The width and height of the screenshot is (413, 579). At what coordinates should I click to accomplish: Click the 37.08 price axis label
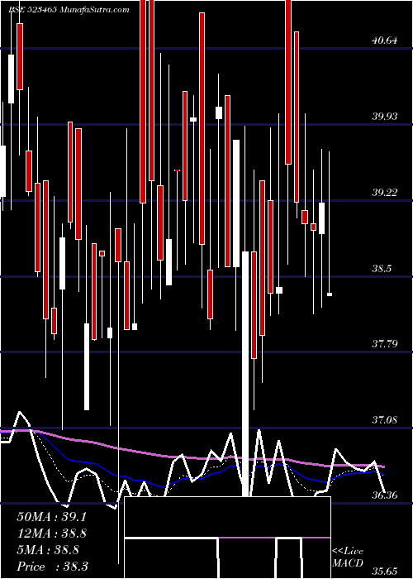click(x=385, y=419)
